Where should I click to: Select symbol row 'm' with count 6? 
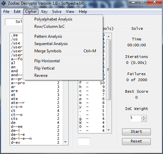coord(92,103)
